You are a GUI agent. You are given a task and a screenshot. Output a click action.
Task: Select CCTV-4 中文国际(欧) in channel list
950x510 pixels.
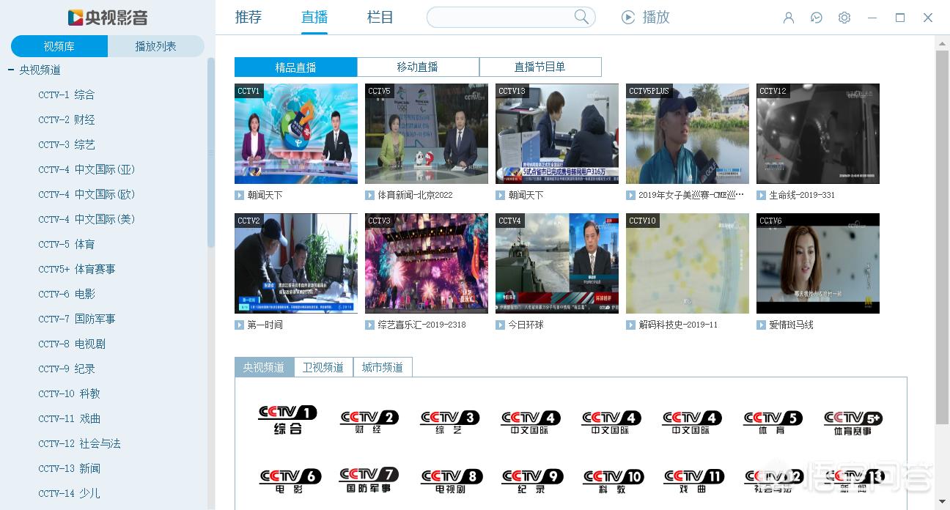86,194
